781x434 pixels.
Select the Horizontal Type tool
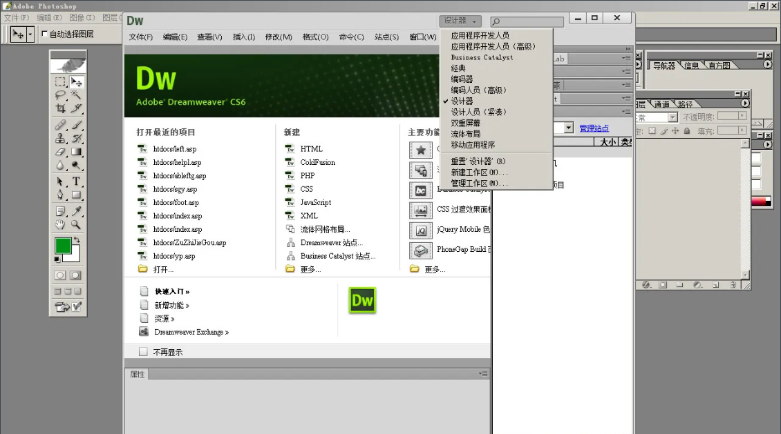point(76,181)
